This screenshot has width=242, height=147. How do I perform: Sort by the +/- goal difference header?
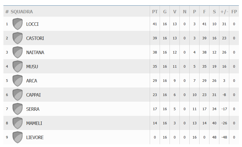(x=224, y=12)
